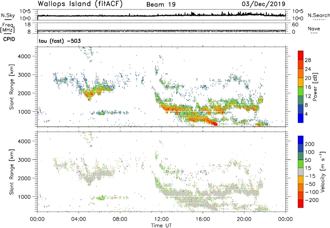Screen dimensions: 330x228
Task: Click the "Nave" legend label
Action: [x=313, y=29]
